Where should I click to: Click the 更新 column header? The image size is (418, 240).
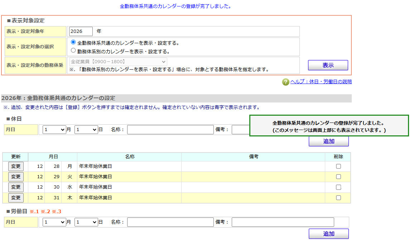pyautogui.click(x=16, y=157)
